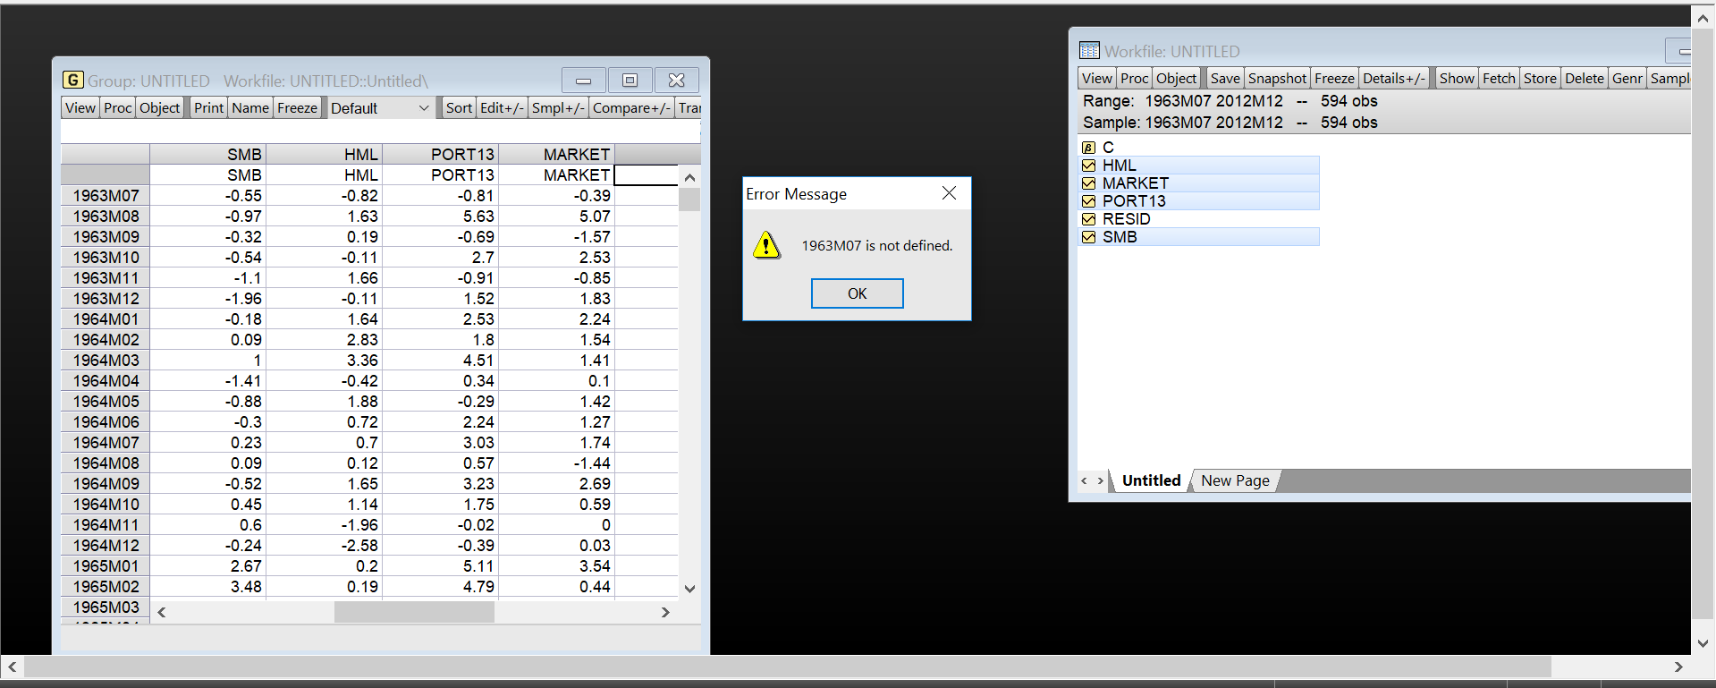Click Freeze in the Group toolbar
Screen dimensions: 1716x688
[297, 108]
